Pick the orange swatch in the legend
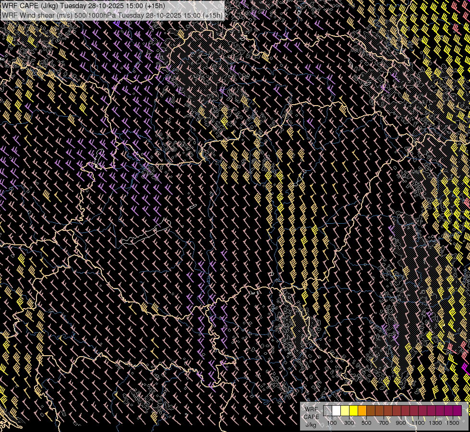Screen dimensions: 470x432 362,411
